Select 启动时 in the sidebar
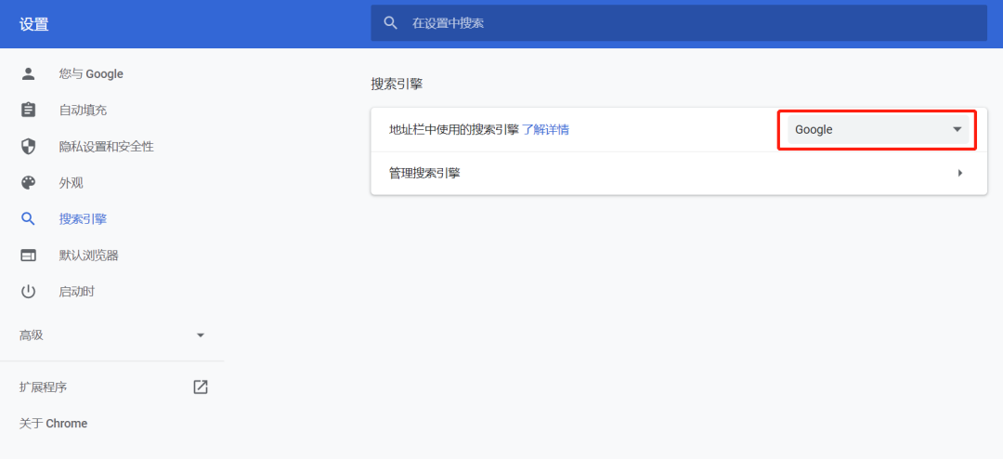Screen dimensions: 1003x459 point(77,292)
